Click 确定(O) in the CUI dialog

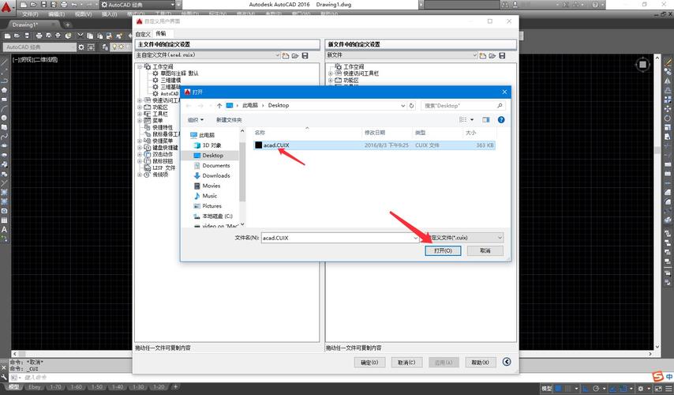point(369,363)
